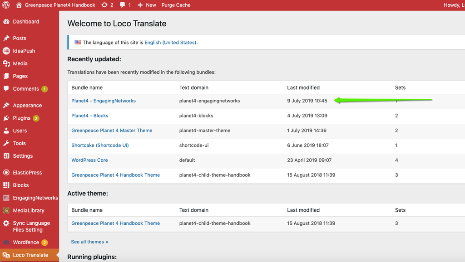
Task: Open the Shortcake (Shortcode UI) bundle
Action: 100,145
